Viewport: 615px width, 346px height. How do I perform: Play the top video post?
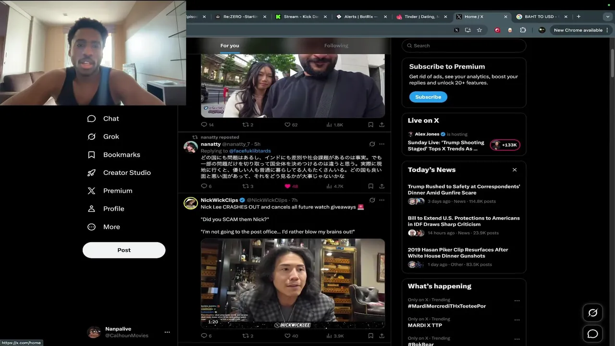point(293,73)
